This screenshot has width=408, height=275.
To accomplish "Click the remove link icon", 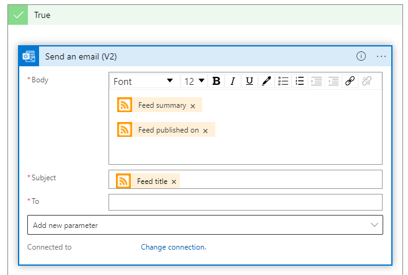I will (x=366, y=81).
